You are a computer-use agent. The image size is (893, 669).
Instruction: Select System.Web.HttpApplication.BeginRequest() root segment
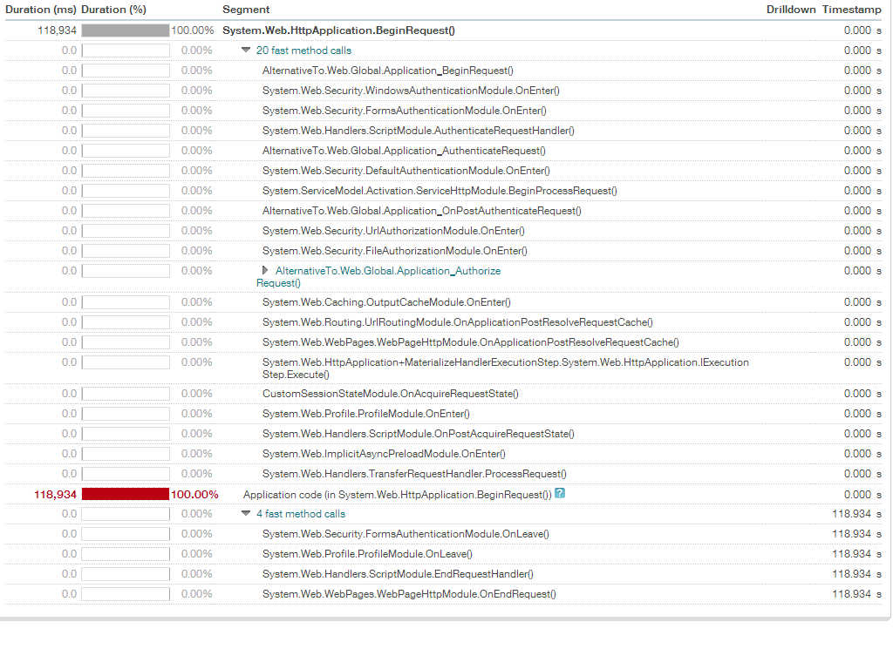(x=338, y=30)
